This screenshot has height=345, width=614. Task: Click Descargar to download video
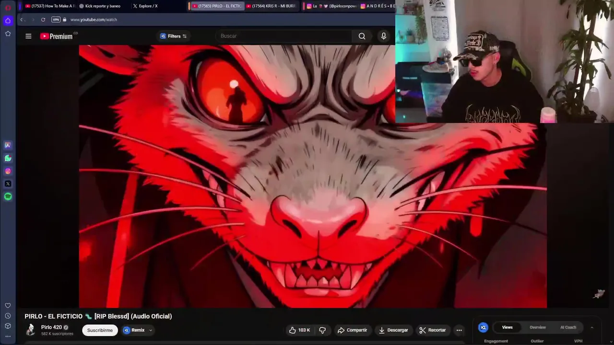(x=393, y=330)
